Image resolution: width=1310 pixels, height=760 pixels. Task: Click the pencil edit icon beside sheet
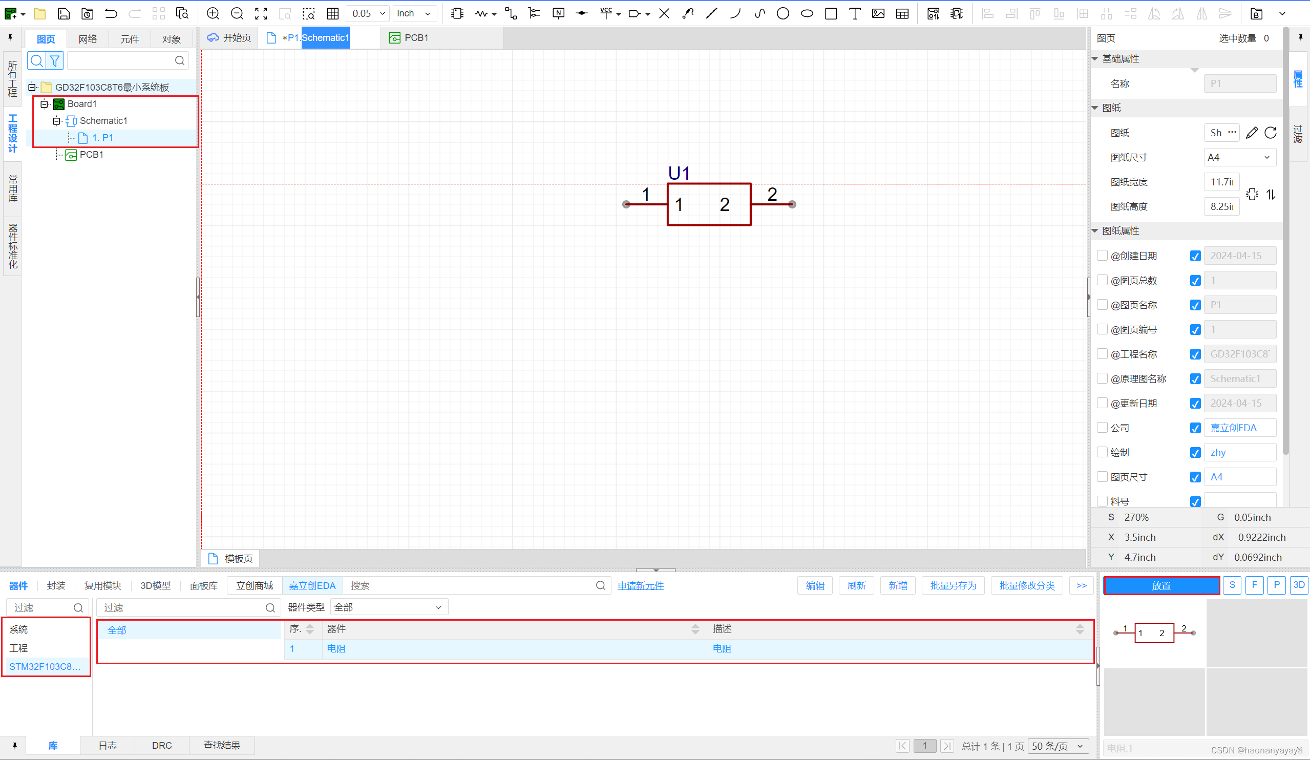[1252, 133]
